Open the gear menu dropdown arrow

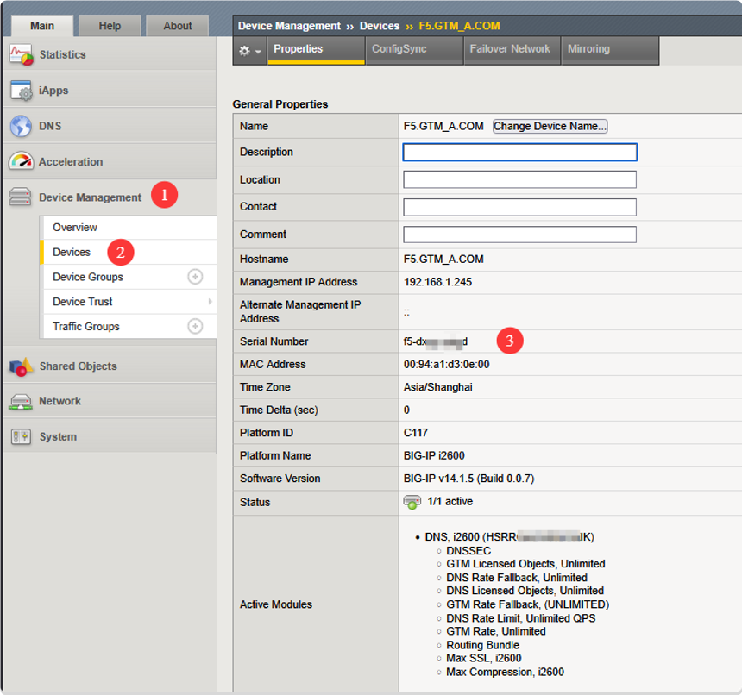click(x=258, y=51)
